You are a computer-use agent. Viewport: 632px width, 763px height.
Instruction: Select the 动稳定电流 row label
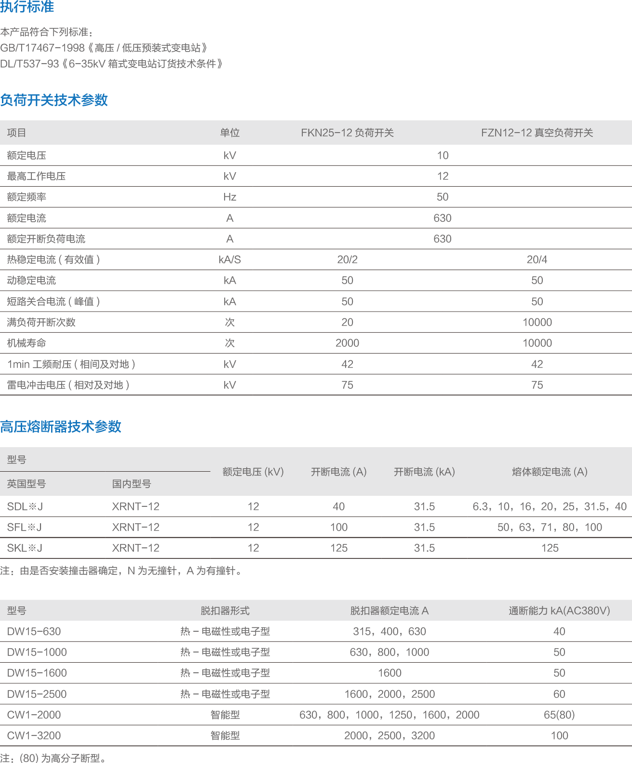pyautogui.click(x=31, y=280)
